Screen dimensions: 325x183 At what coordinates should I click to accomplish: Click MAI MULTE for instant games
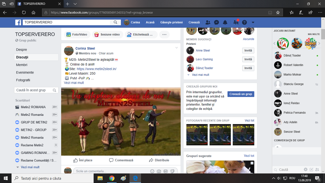314,34
